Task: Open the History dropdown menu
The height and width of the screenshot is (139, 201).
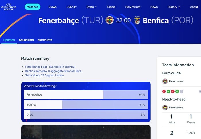Action: click(x=174, y=7)
